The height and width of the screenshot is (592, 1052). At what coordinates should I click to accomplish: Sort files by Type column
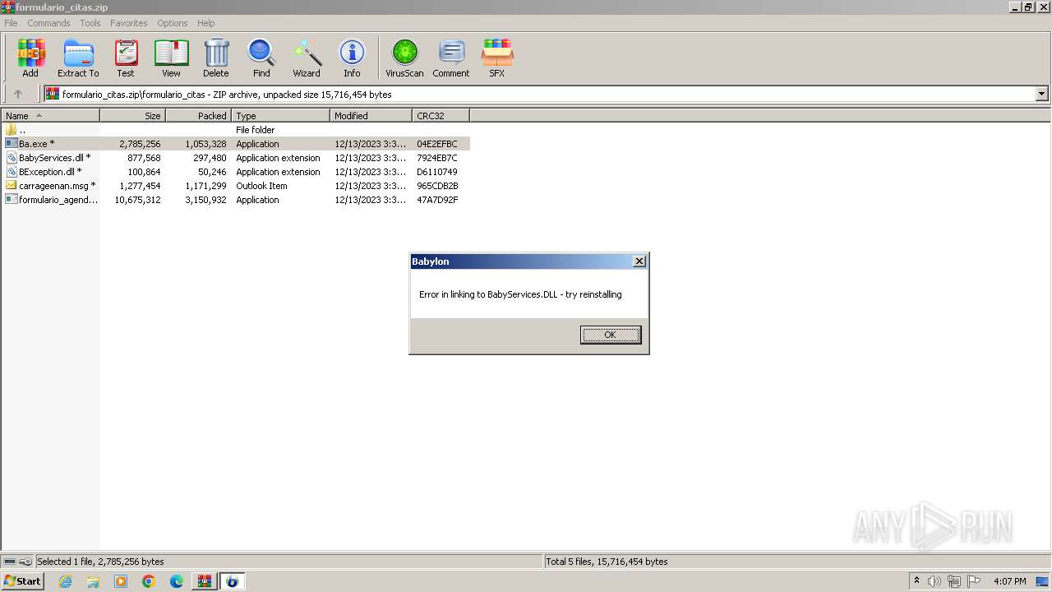tap(280, 116)
